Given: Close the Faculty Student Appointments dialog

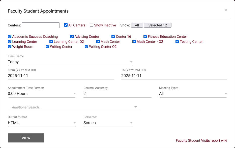Looking at the screenshot, I should click(x=226, y=10).
